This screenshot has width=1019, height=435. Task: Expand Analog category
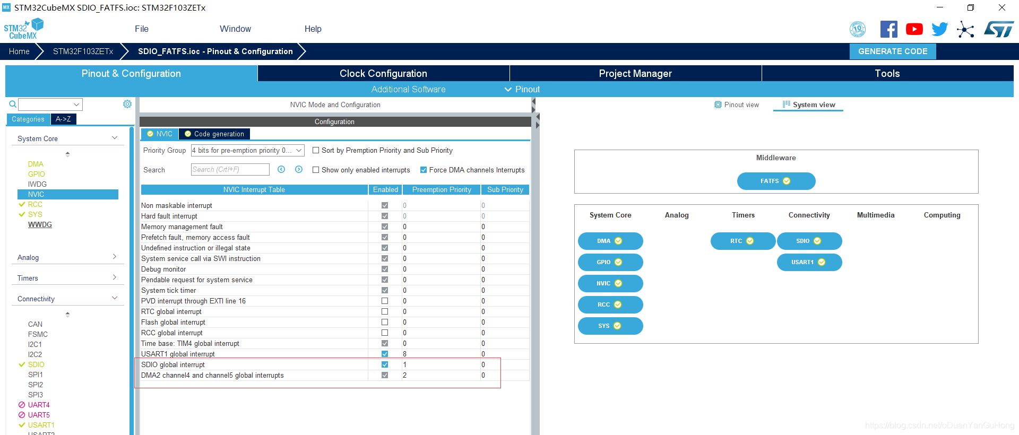tap(115, 257)
